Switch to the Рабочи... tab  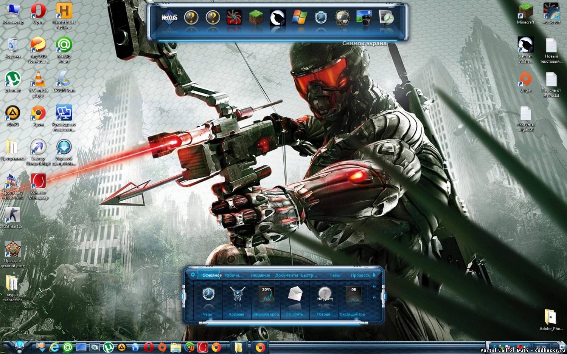tap(234, 275)
